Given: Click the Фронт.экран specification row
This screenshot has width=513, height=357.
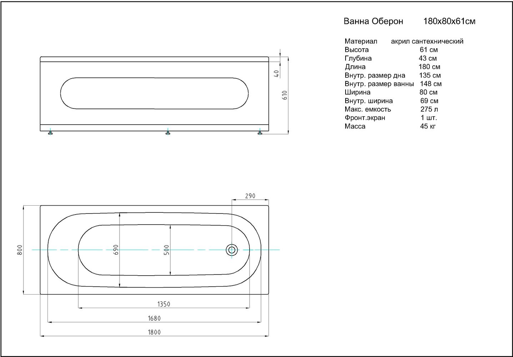Looking at the screenshot, I should pyautogui.click(x=391, y=118).
